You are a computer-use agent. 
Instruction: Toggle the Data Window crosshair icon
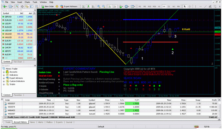pos(22,6)
